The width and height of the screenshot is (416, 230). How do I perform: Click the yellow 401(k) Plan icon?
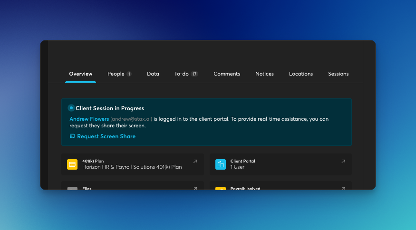(72, 164)
